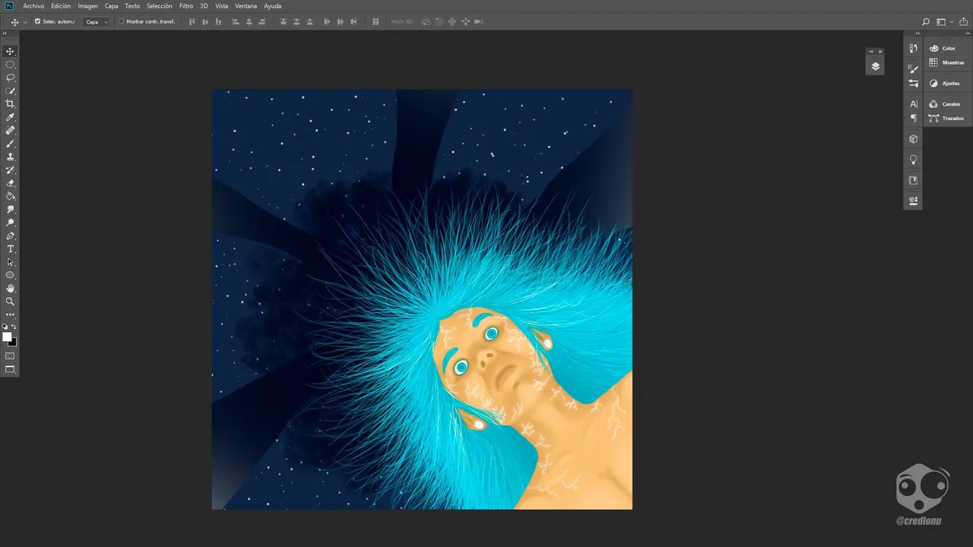973x547 pixels.
Task: Select the History Brush tool
Action: (11, 169)
